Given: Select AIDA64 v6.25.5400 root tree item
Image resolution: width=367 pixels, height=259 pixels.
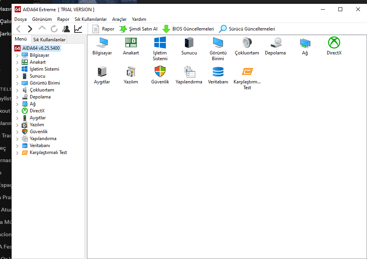Looking at the screenshot, I should pyautogui.click(x=38, y=48).
